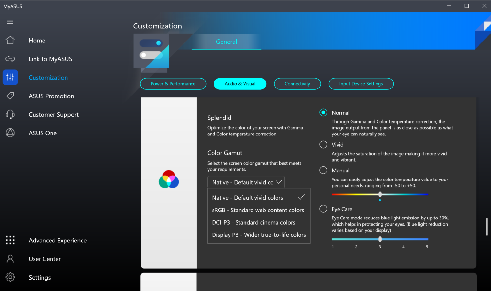Viewport: 491px width, 291px height.
Task: Click the Customer Support headset icon
Action: 10,114
